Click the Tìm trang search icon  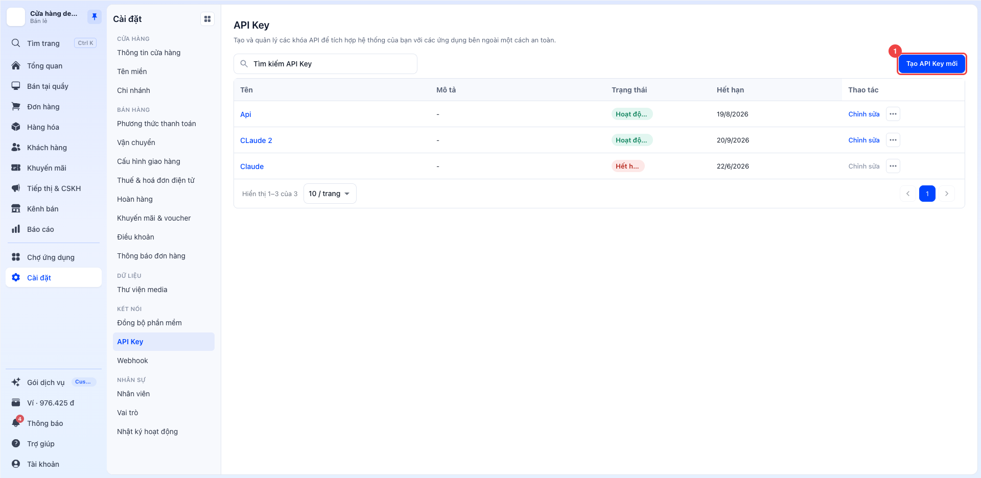16,43
